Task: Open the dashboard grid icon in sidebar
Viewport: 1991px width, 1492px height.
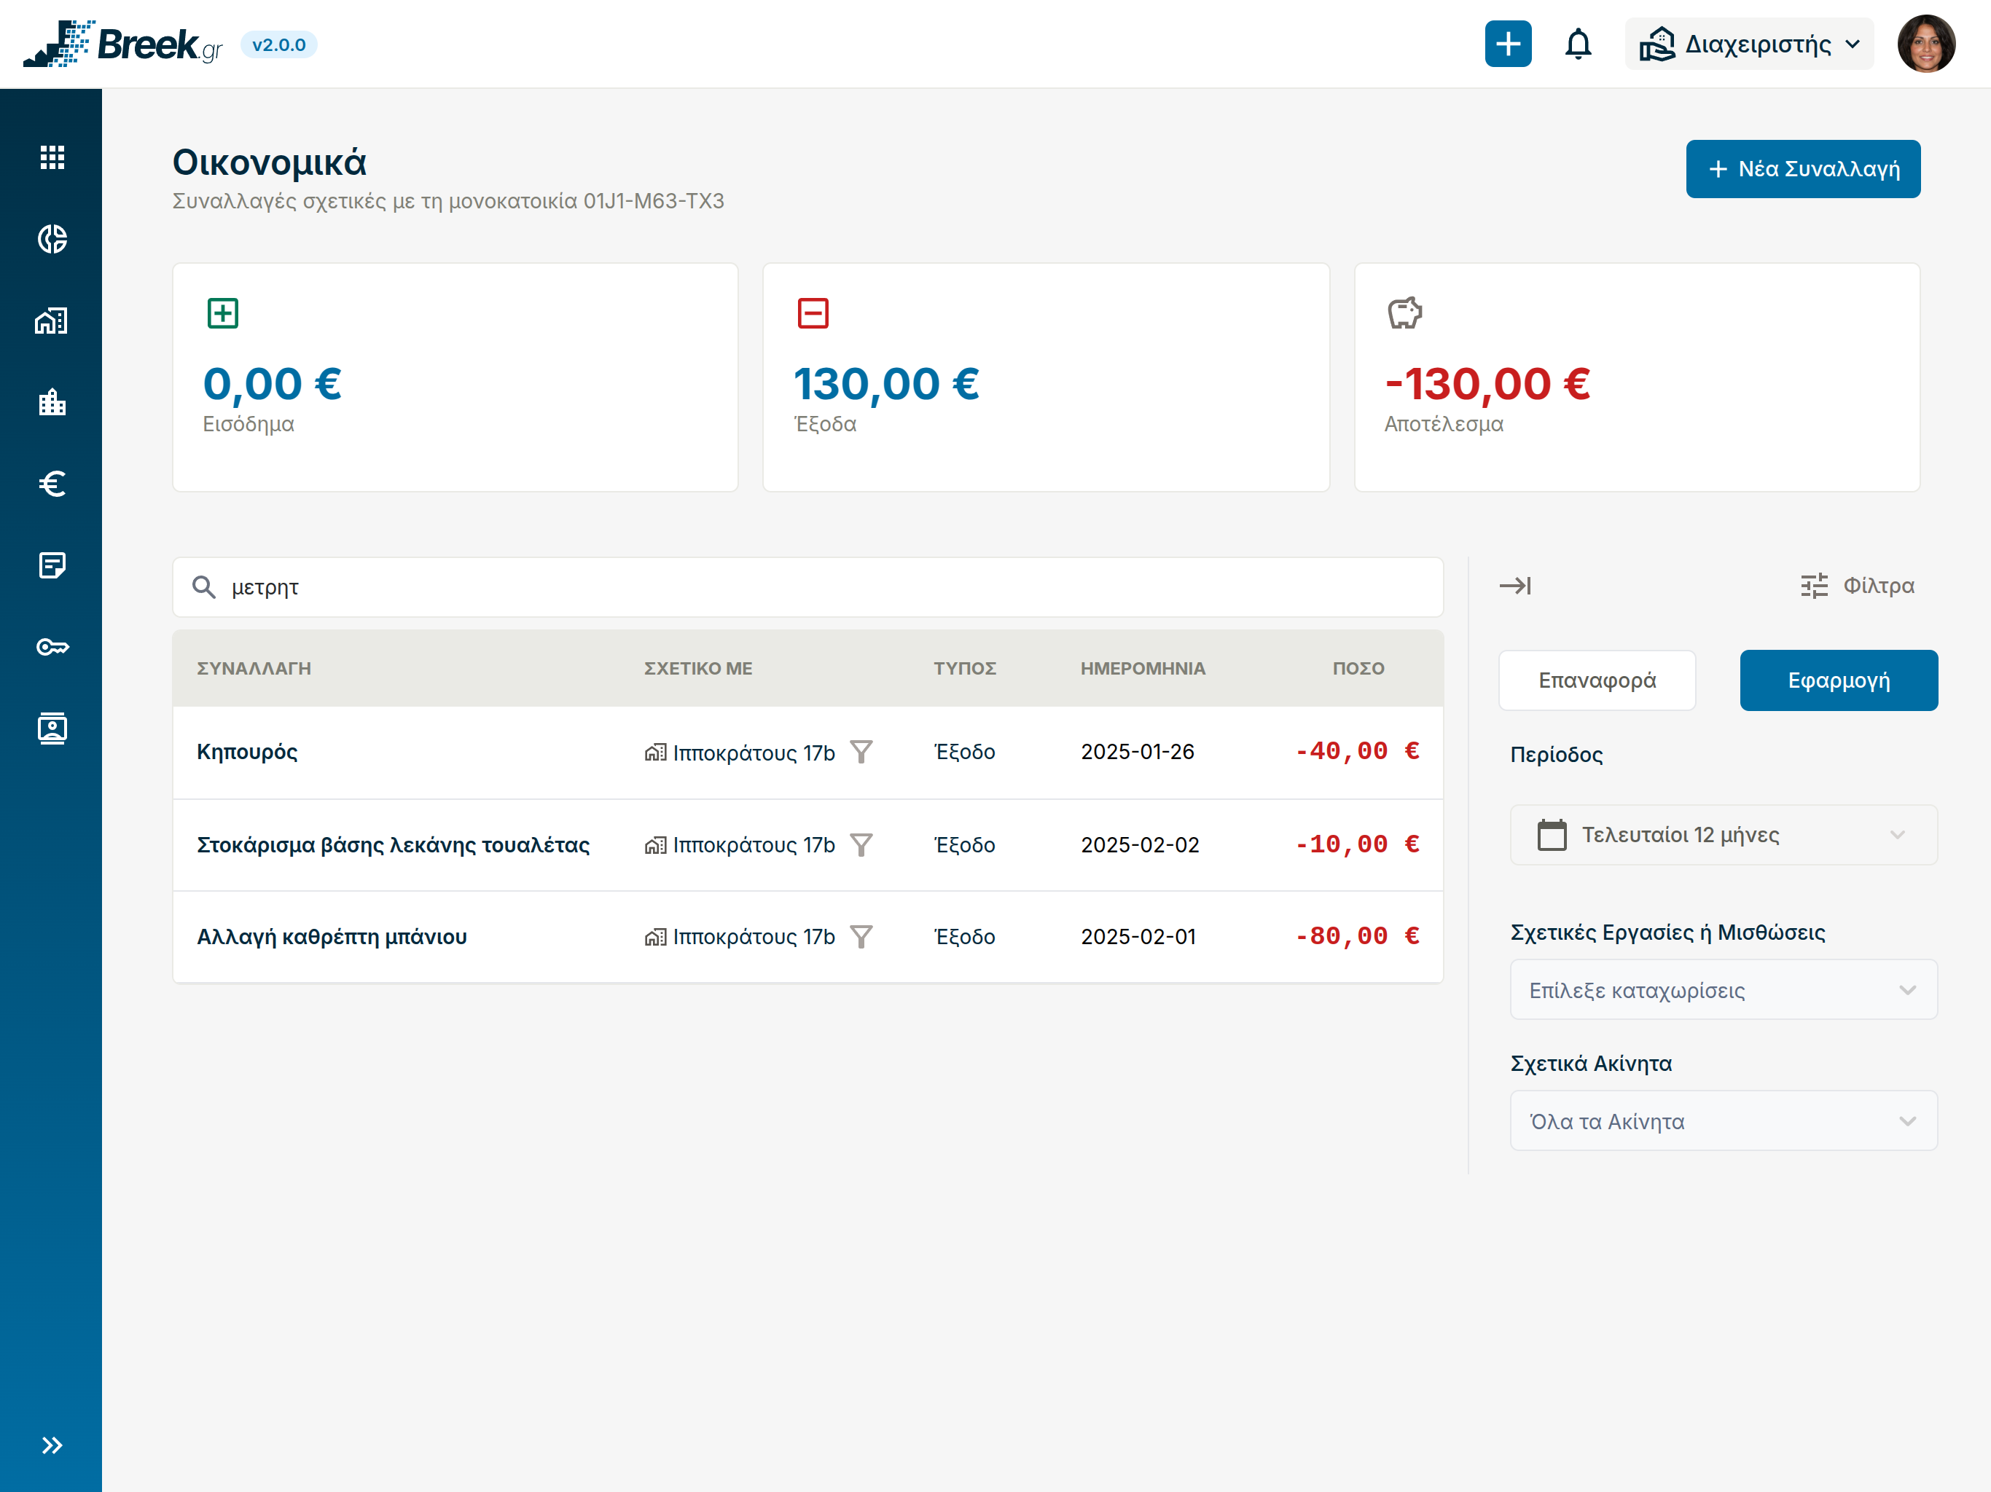Action: 52,157
